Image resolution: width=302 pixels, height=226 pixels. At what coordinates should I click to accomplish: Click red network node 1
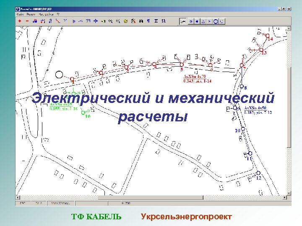point(72,79)
